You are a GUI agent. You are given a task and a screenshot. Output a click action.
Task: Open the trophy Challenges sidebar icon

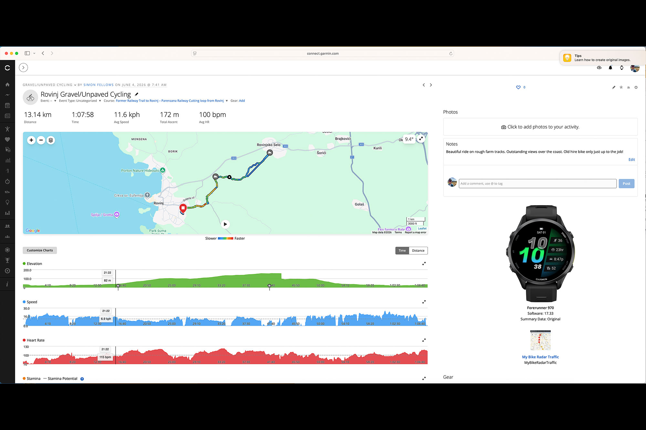(x=7, y=260)
